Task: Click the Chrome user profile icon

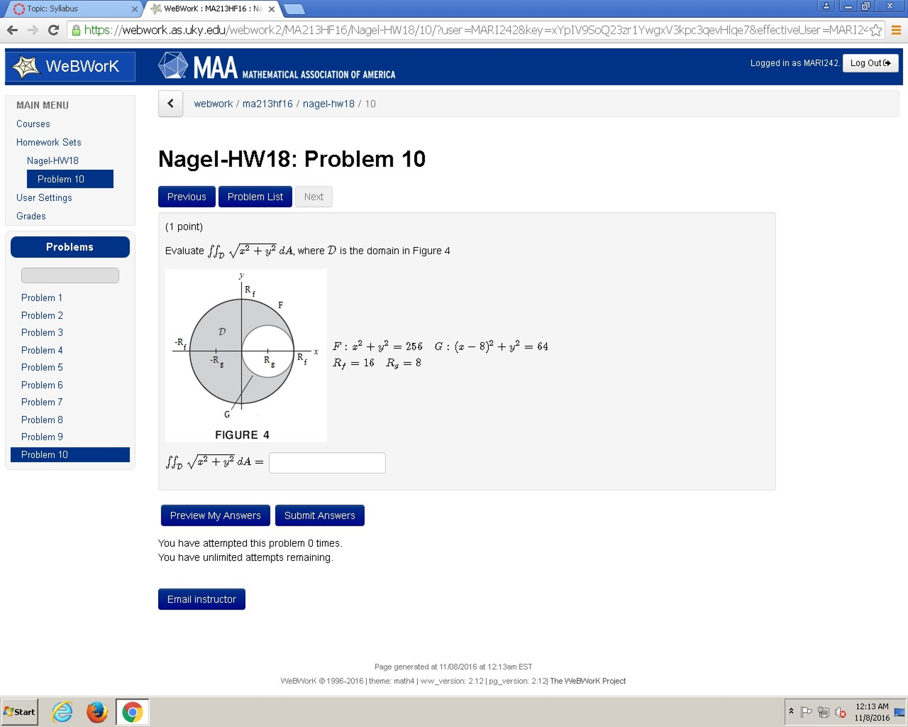Action: coord(826,6)
